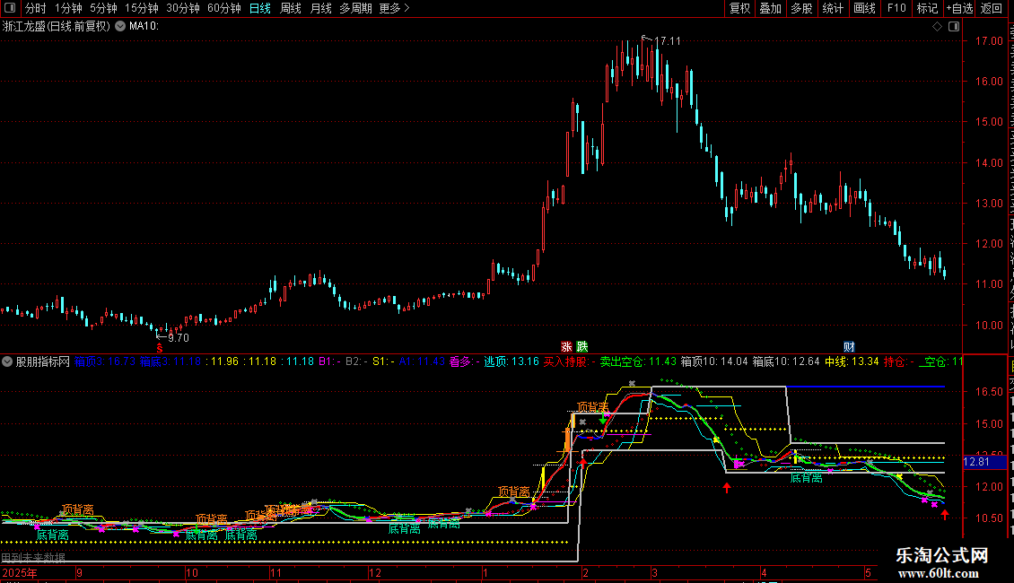The width and height of the screenshot is (1014, 583).
Task: Open the F10 company info button
Action: pyautogui.click(x=896, y=8)
